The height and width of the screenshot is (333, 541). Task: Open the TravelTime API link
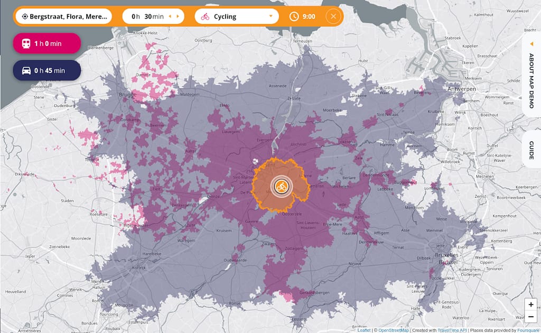tap(451, 330)
